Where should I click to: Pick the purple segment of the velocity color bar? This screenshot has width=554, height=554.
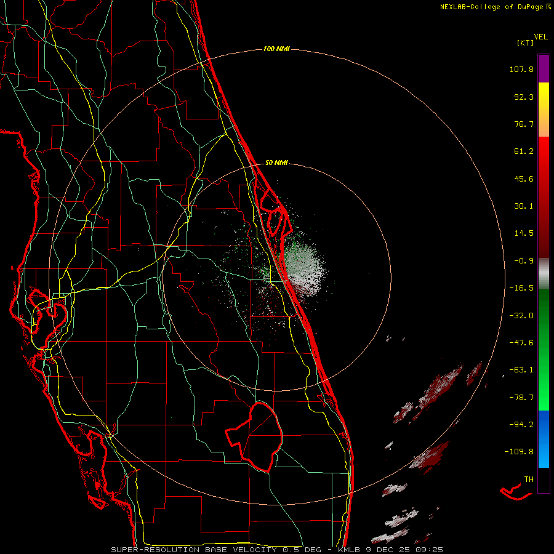pyautogui.click(x=544, y=68)
